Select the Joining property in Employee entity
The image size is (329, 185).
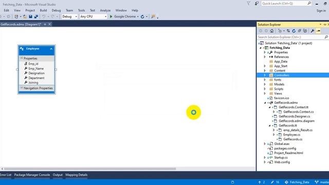point(33,83)
